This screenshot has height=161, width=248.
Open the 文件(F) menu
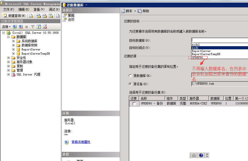click(9, 9)
